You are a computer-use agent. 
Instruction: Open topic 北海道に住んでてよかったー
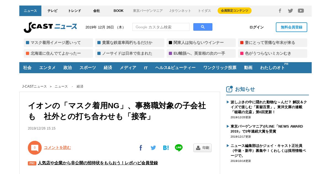(x=58, y=53)
